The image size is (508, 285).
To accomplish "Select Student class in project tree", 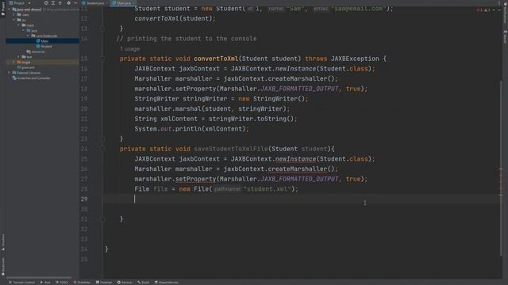I will click(44, 46).
